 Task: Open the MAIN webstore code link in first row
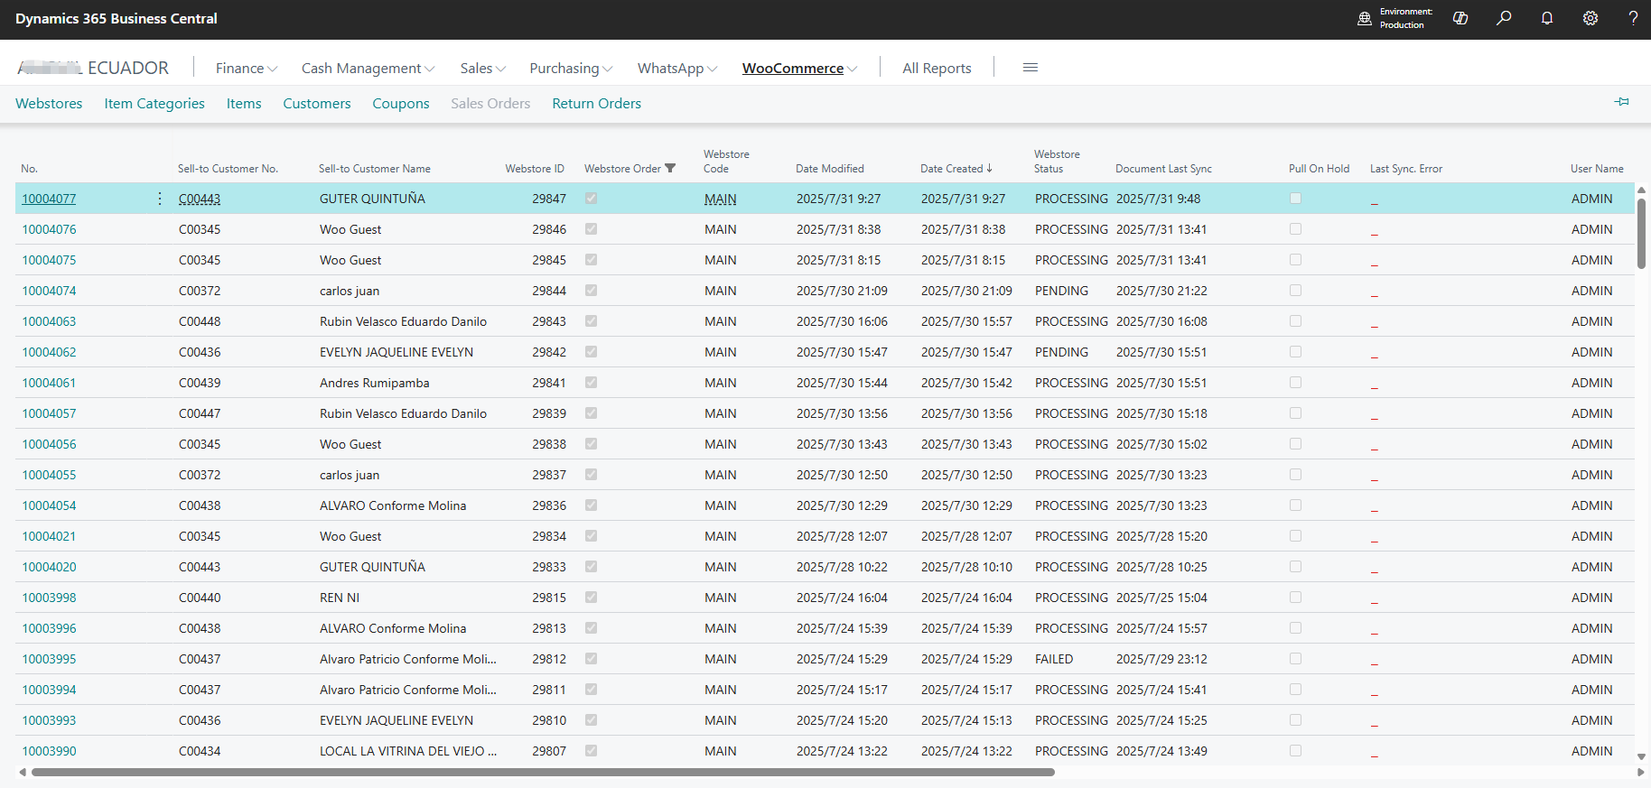click(x=721, y=199)
